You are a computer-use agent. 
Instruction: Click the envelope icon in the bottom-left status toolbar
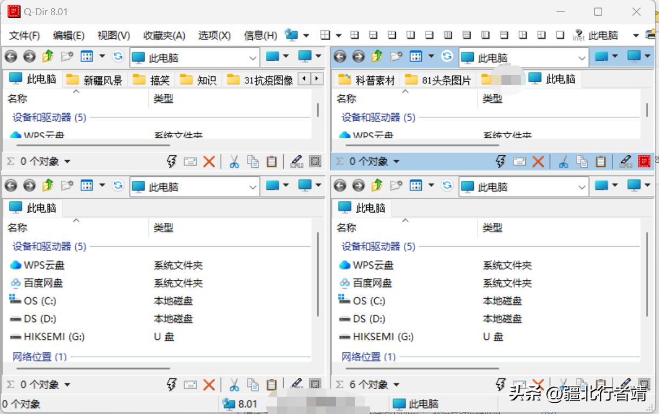point(190,384)
